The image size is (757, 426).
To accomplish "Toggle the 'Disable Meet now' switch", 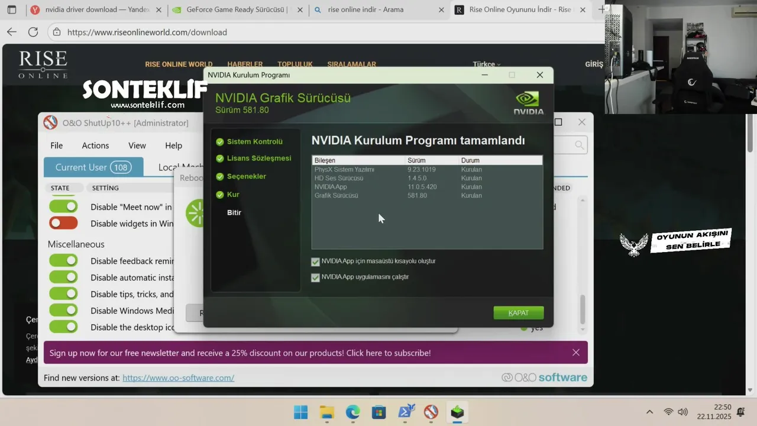I will [x=63, y=206].
